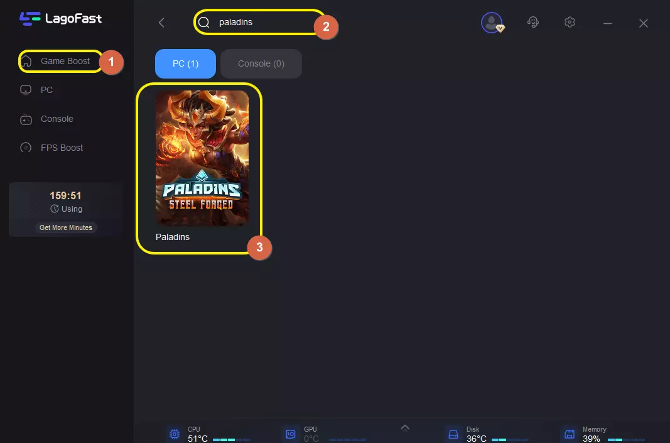Switch to PC (1) results tab
Image resolution: width=670 pixels, height=443 pixels.
185,63
